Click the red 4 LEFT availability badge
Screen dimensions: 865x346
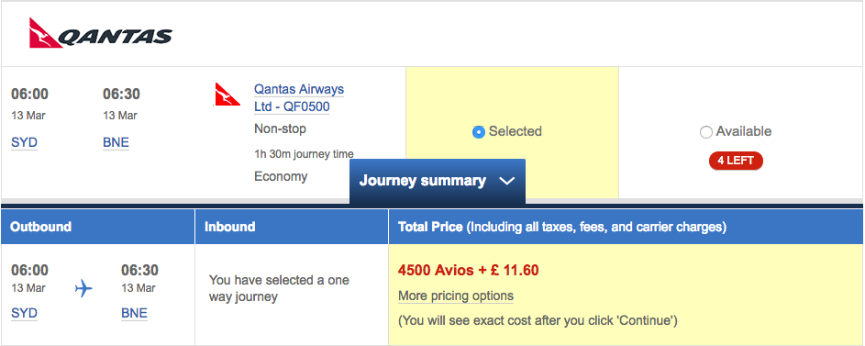pyautogui.click(x=736, y=161)
